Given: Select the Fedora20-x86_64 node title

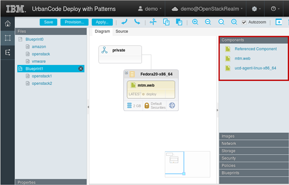Looking at the screenshot, I should point(156,74).
